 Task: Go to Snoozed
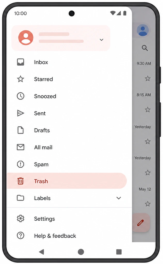45,96
